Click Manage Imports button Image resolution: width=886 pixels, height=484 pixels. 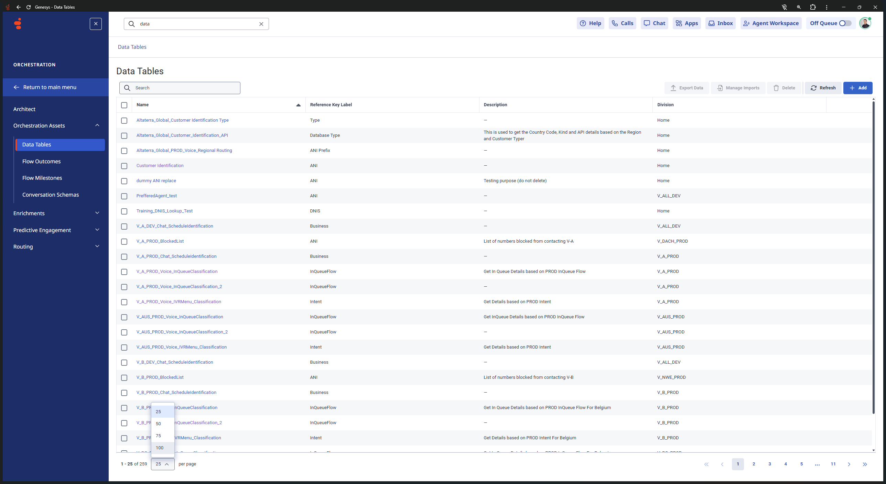(738, 88)
